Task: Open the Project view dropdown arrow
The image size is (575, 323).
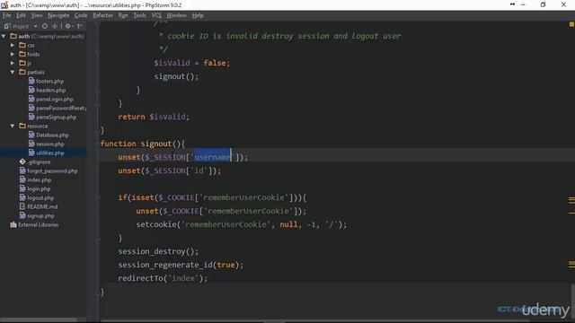Action: (x=35, y=26)
